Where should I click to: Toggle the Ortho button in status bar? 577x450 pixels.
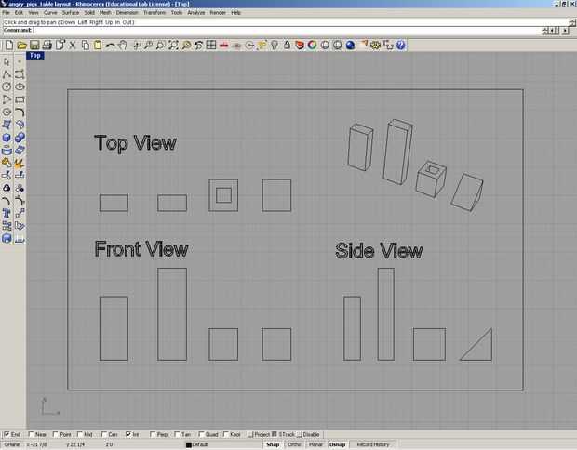pos(294,444)
